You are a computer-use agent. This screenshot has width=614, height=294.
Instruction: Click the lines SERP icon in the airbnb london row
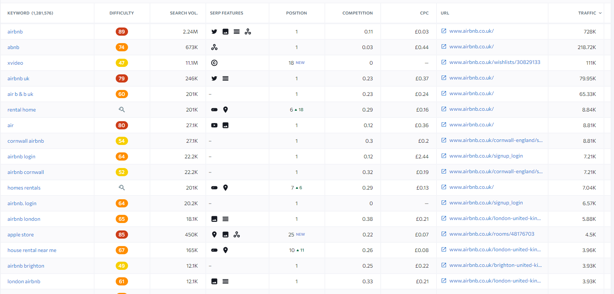[x=226, y=219]
